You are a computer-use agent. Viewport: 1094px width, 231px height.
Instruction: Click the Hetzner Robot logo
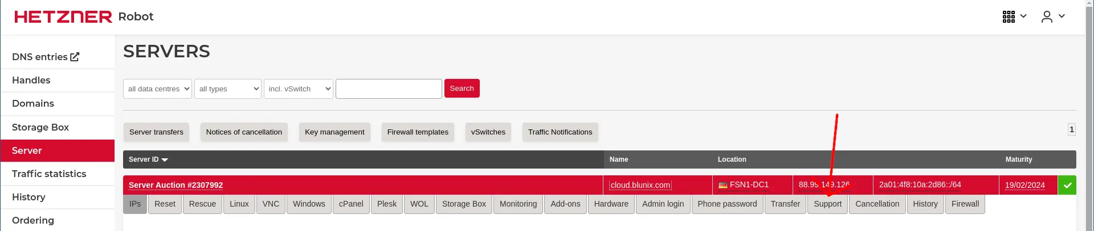coord(84,16)
